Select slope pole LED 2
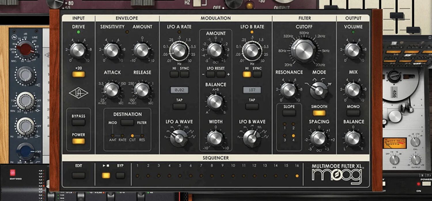The width and height of the screenshot is (432, 201). (x=293, y=123)
